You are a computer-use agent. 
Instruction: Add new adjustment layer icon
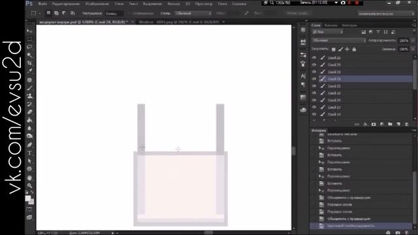point(381,124)
